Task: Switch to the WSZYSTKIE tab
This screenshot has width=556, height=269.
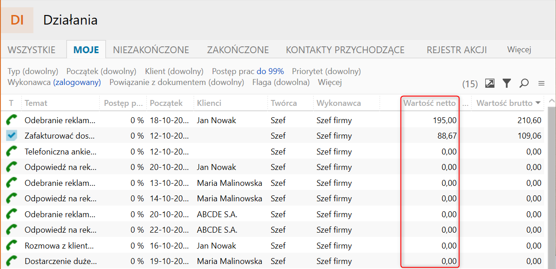Action: [31, 50]
